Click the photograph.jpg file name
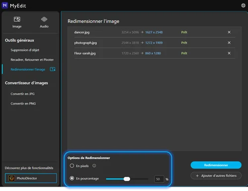Image resolution: width=248 pixels, height=191 pixels. [85, 43]
